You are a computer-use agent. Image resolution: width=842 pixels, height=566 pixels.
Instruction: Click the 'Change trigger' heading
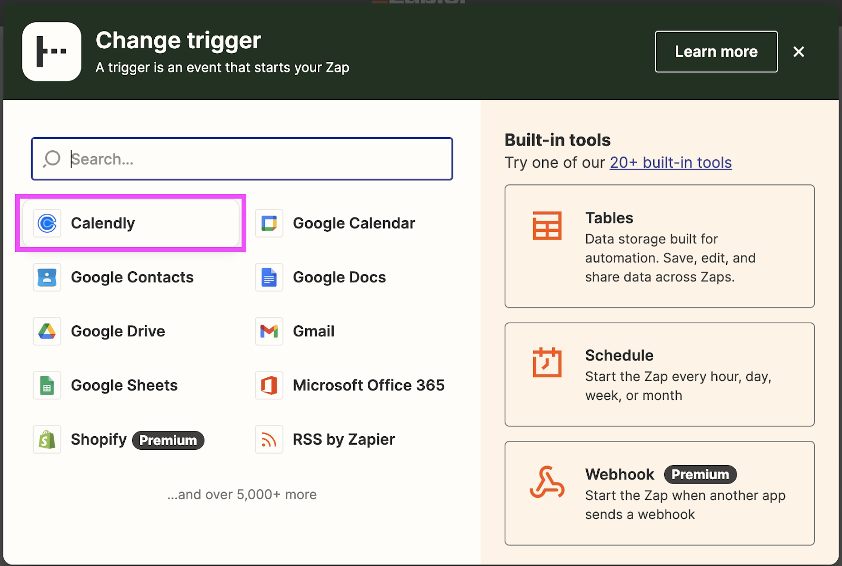(x=178, y=41)
